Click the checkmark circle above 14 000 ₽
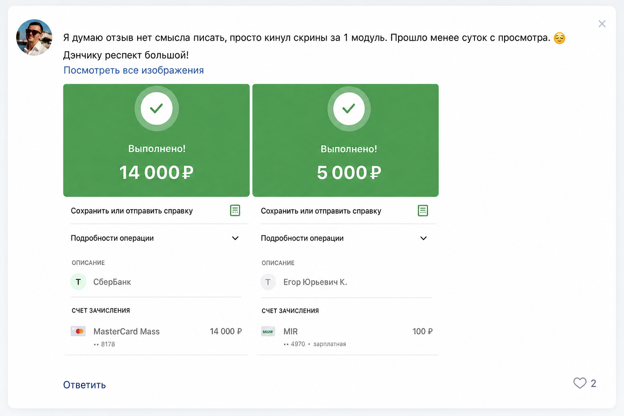This screenshot has height=416, width=624. 156,108
